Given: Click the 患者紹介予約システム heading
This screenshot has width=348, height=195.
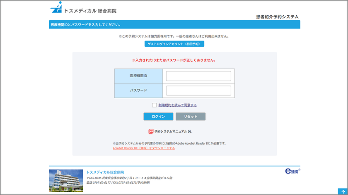Looking at the screenshot, I should 277,17.
